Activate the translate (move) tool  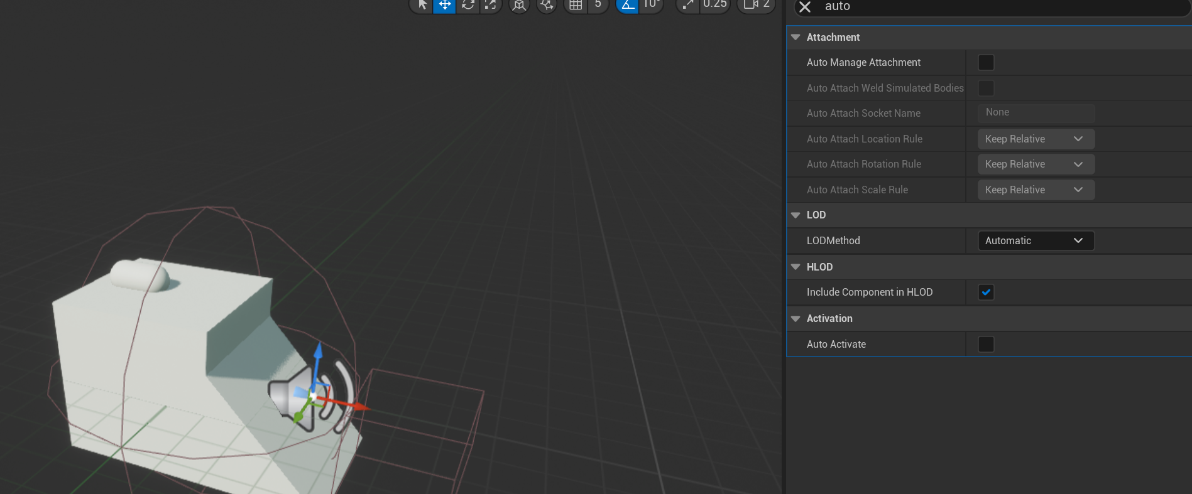pyautogui.click(x=445, y=5)
